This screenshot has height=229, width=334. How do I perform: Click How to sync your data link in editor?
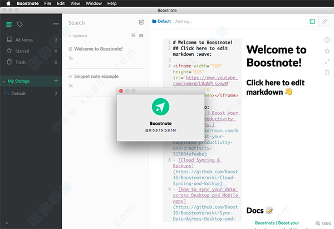(x=205, y=195)
